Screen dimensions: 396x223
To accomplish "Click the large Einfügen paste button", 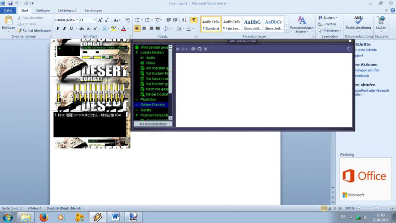I will 8,23.
